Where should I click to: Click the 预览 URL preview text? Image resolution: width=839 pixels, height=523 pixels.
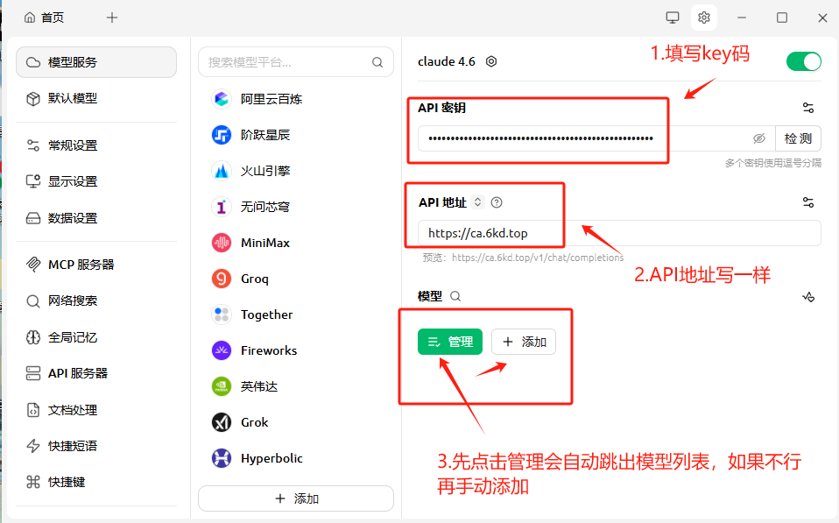(x=523, y=258)
